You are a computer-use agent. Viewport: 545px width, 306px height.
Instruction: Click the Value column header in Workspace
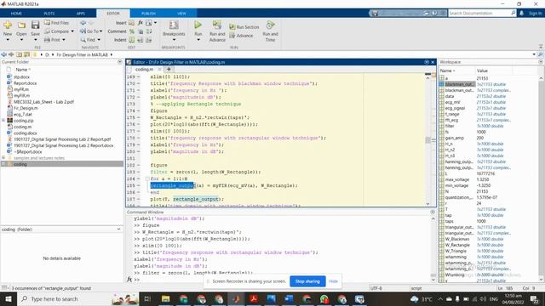click(x=482, y=71)
